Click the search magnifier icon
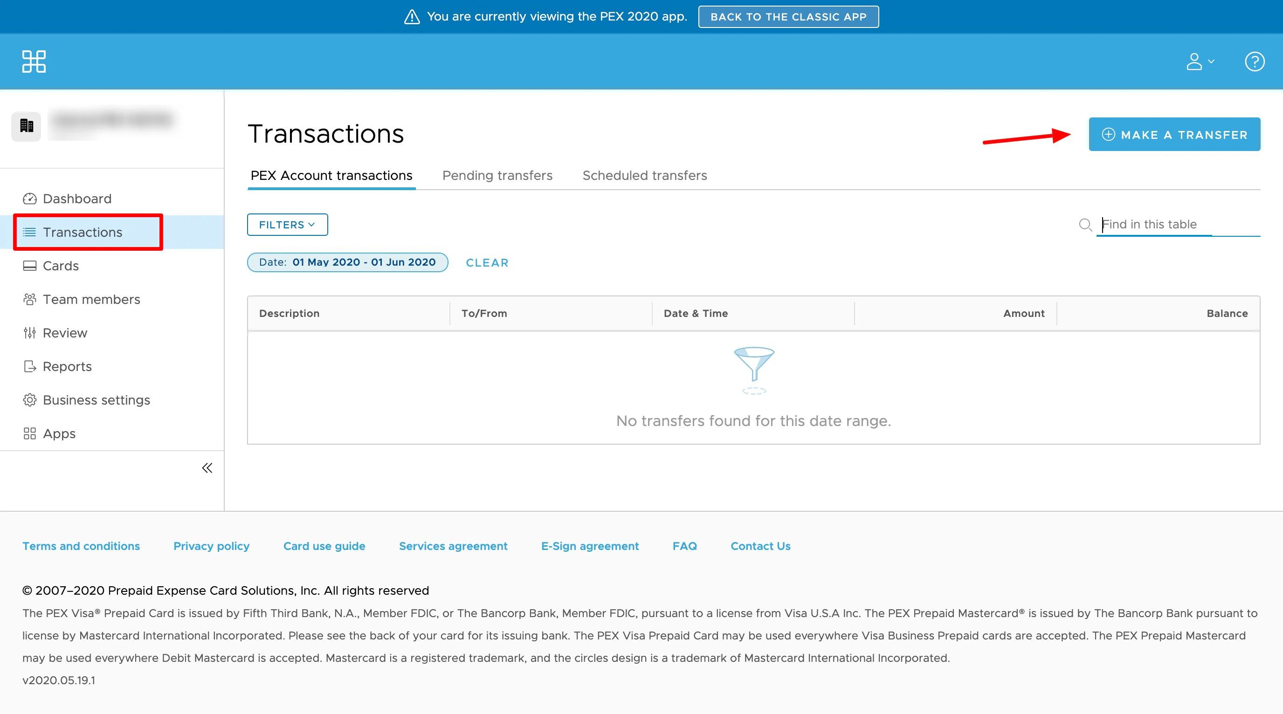1283x714 pixels. (x=1085, y=225)
